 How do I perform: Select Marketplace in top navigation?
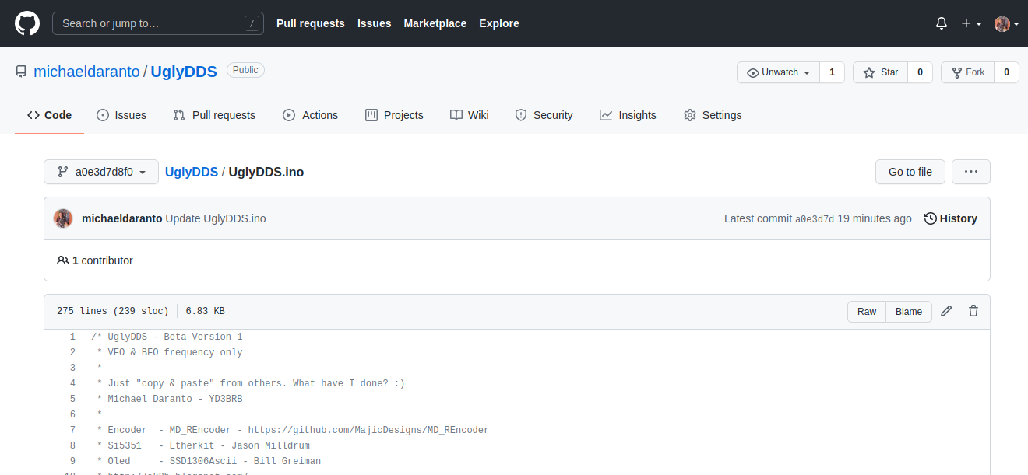pyautogui.click(x=435, y=23)
